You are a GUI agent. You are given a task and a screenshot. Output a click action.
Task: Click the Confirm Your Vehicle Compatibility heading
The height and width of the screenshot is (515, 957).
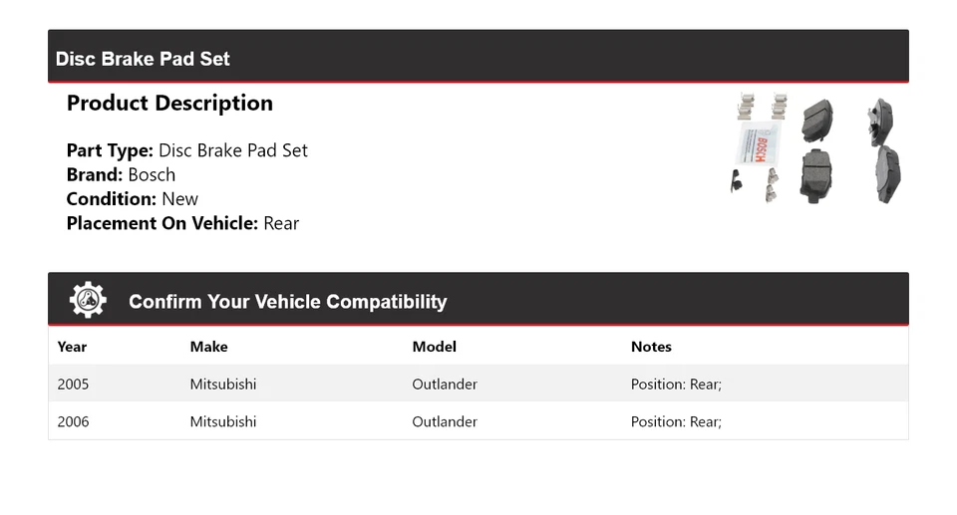tap(287, 302)
